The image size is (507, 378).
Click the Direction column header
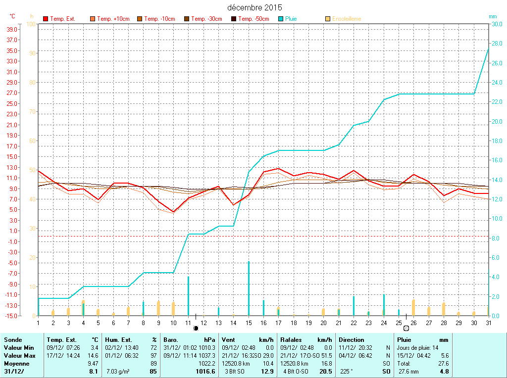point(352,340)
